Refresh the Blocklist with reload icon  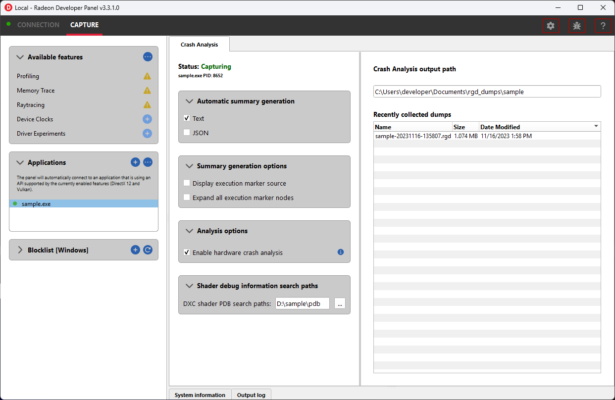tap(148, 250)
